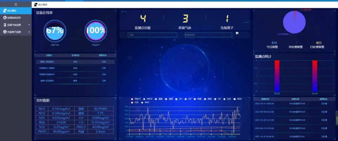Expand the 负氧离子监测 submenu arrow

point(29,32)
